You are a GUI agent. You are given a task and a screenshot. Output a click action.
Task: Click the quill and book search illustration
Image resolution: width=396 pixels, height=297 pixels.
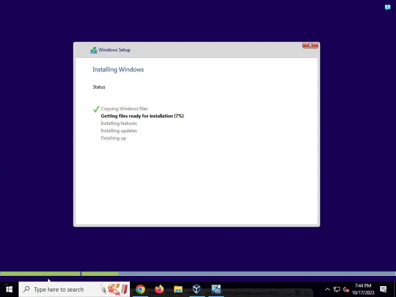(114, 289)
